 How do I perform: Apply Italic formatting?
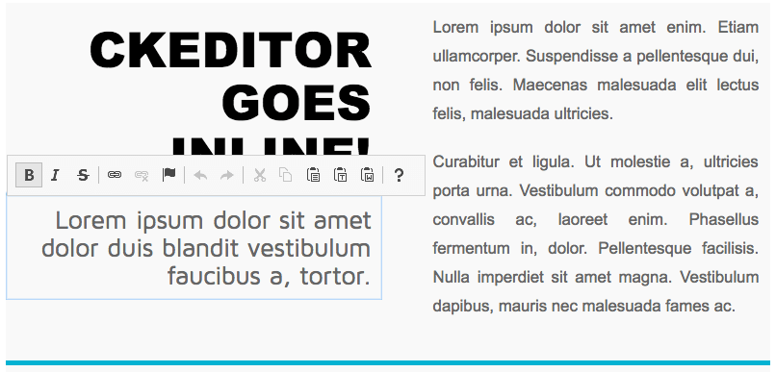(56, 175)
